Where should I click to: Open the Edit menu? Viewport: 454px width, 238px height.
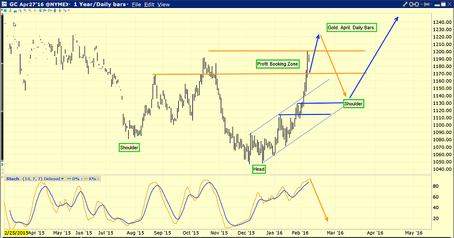tap(149, 5)
